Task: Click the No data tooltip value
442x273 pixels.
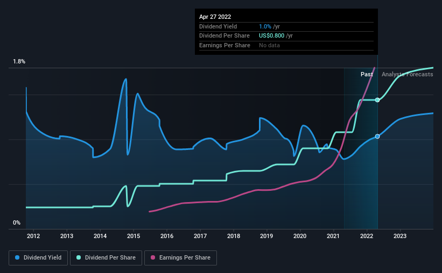Action: (269, 45)
